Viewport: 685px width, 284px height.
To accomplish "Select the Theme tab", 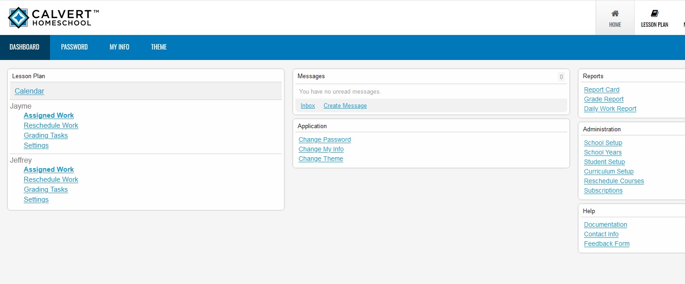I will click(159, 47).
